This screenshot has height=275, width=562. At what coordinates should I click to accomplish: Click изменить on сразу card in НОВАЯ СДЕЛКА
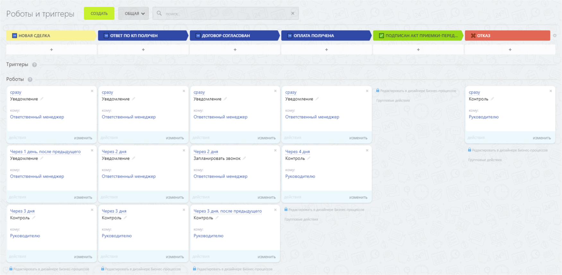[x=83, y=138]
